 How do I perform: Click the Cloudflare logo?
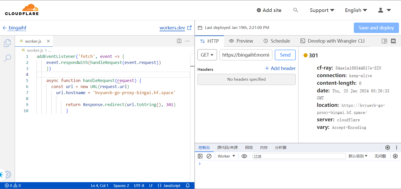coord(22,10)
